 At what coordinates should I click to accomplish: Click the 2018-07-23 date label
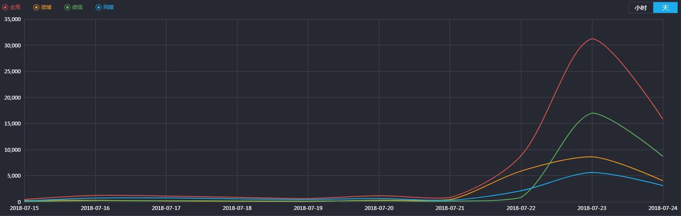coord(591,208)
